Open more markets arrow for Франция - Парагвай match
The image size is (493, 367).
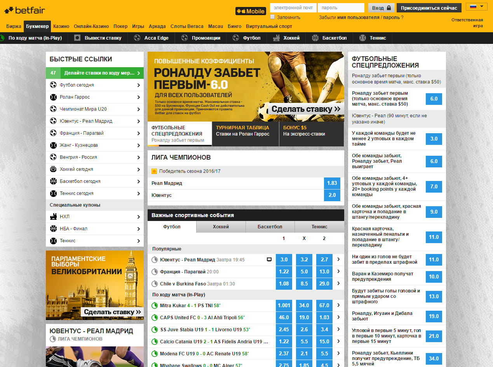338,272
